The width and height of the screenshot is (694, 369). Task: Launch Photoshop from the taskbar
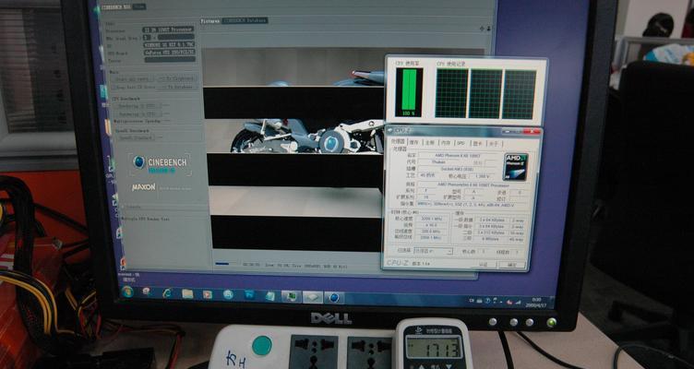[249, 294]
